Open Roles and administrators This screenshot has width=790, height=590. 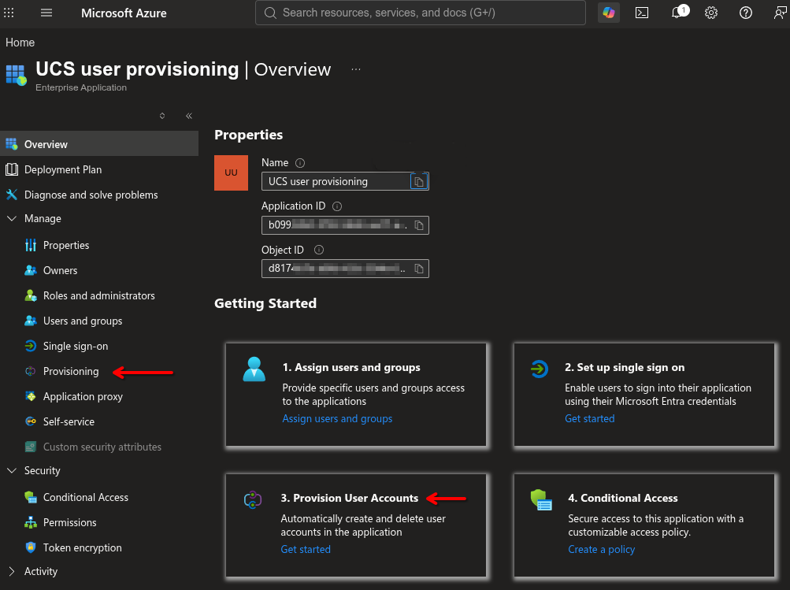(99, 295)
